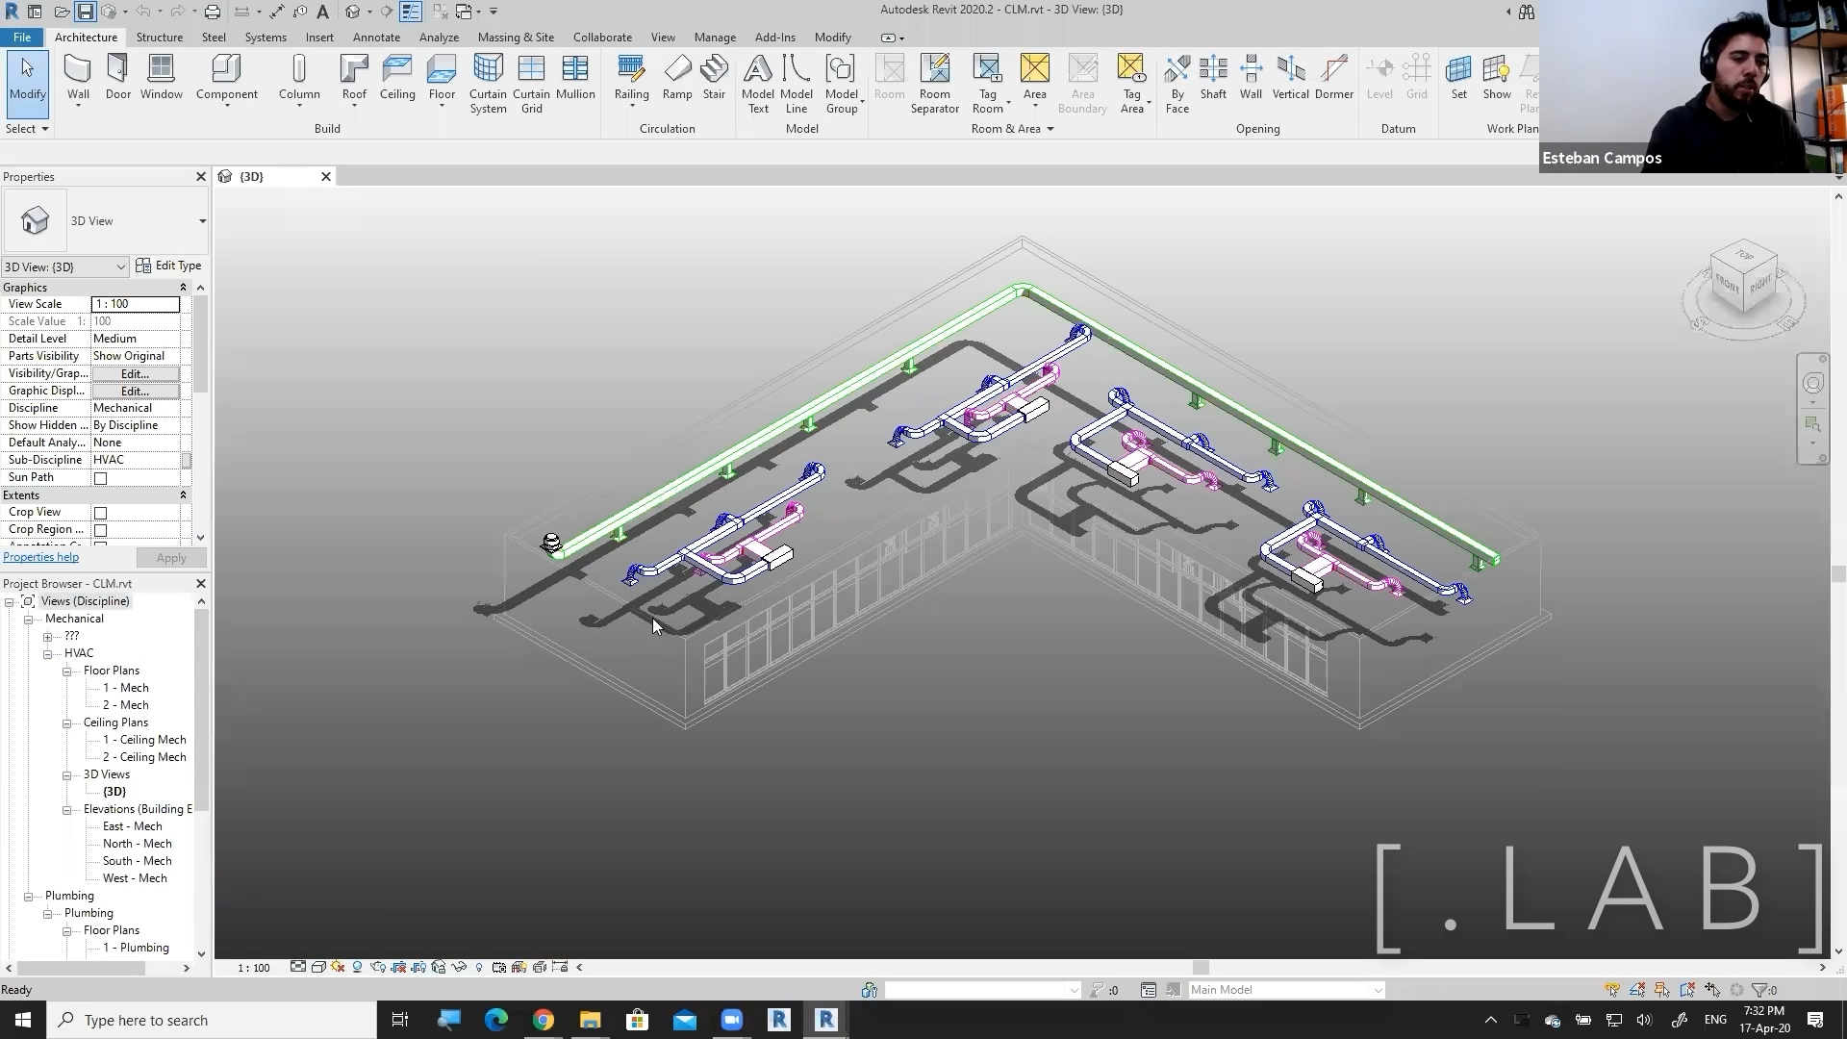Open the 3D View type selector dropdown
Viewport: 1847px width, 1039px height.
(202, 221)
